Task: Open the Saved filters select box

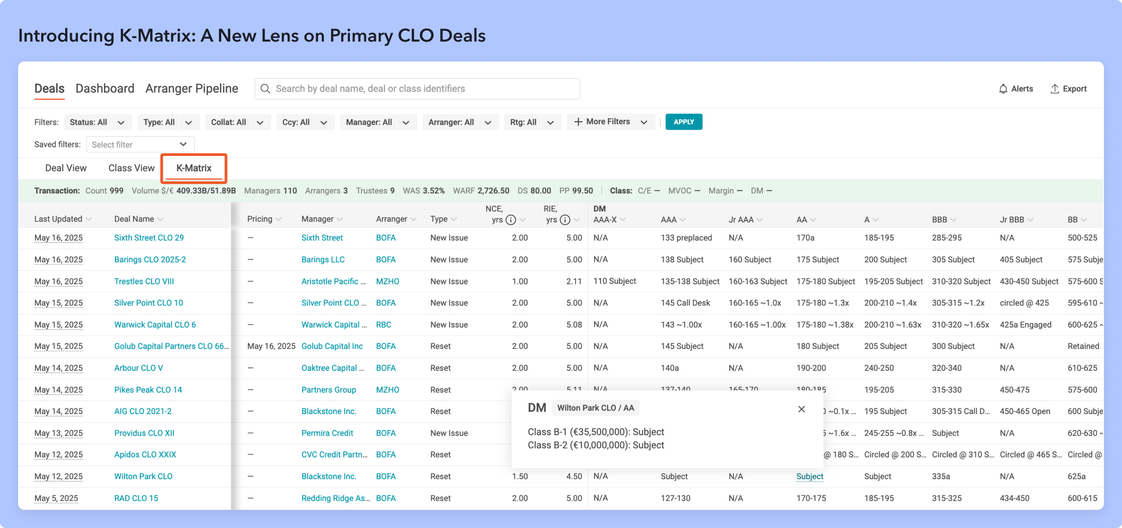Action: (x=140, y=145)
